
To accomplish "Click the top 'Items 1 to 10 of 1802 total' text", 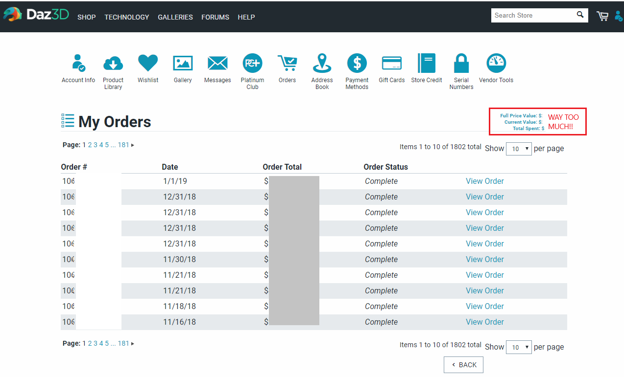I will click(x=440, y=146).
